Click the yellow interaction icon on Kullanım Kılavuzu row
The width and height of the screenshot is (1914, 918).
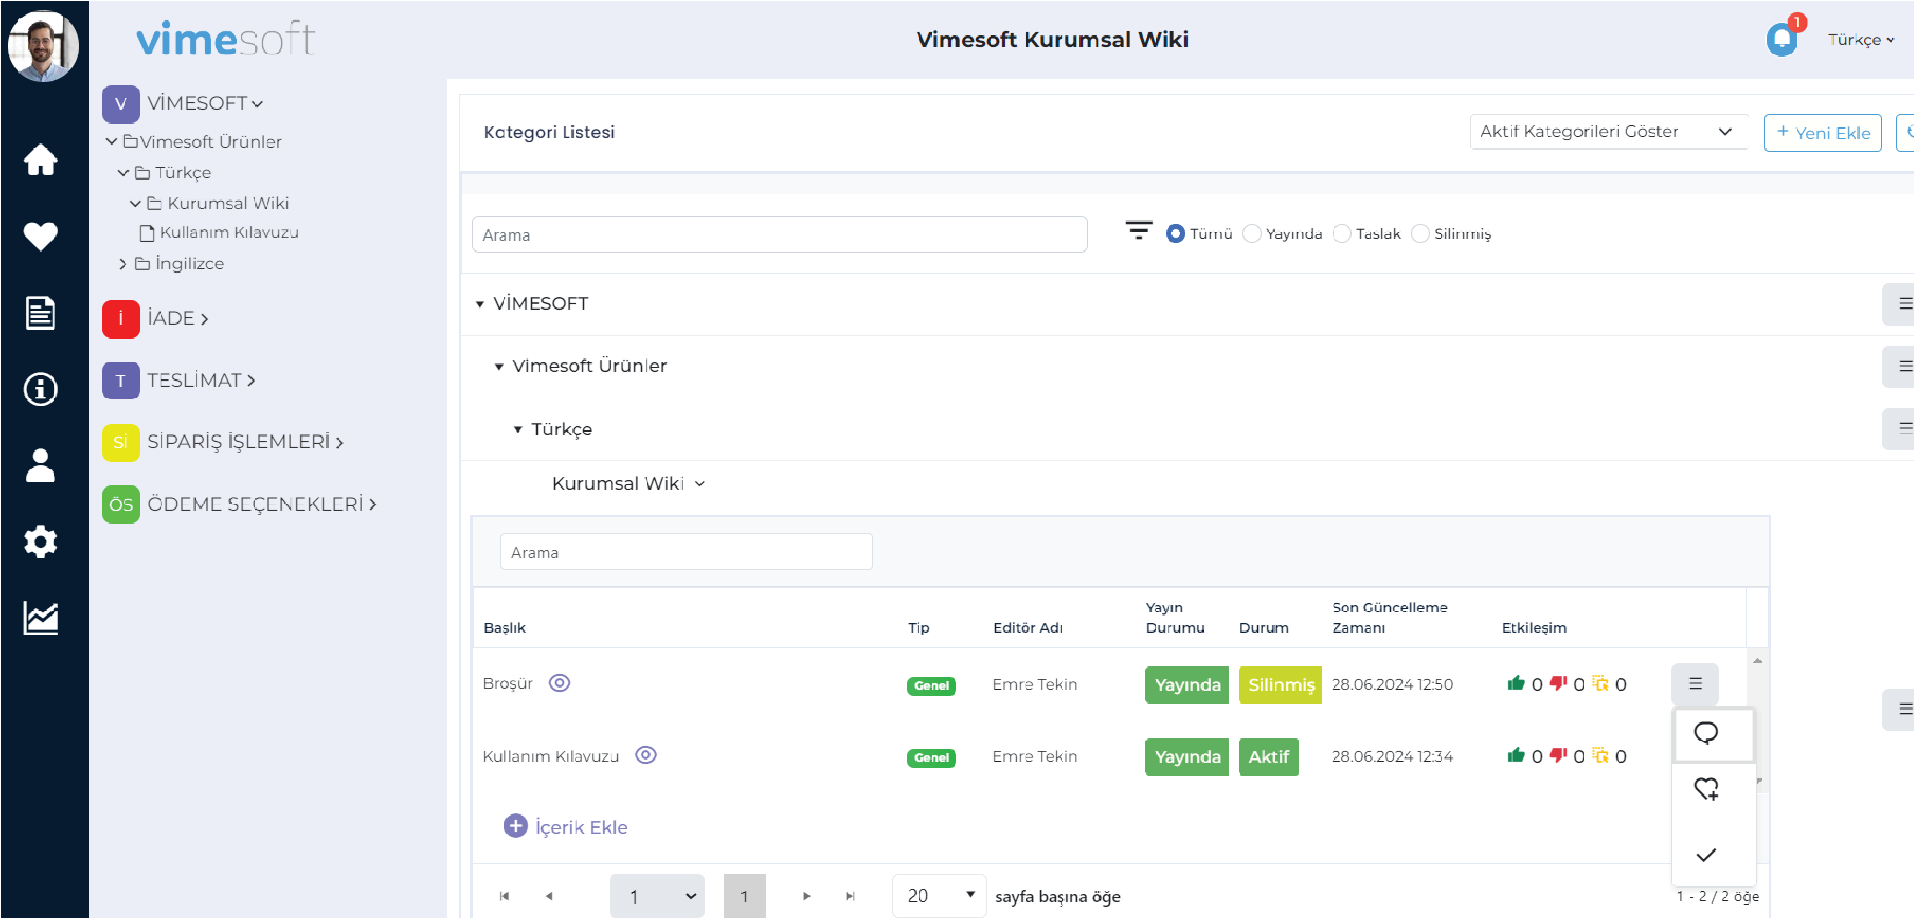[x=1600, y=755]
